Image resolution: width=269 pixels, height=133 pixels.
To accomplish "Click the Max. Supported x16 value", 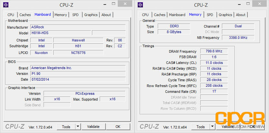I will tap(113, 99).
